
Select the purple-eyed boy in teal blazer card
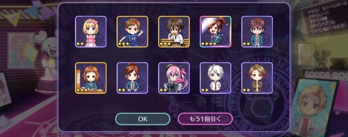coord(257,32)
